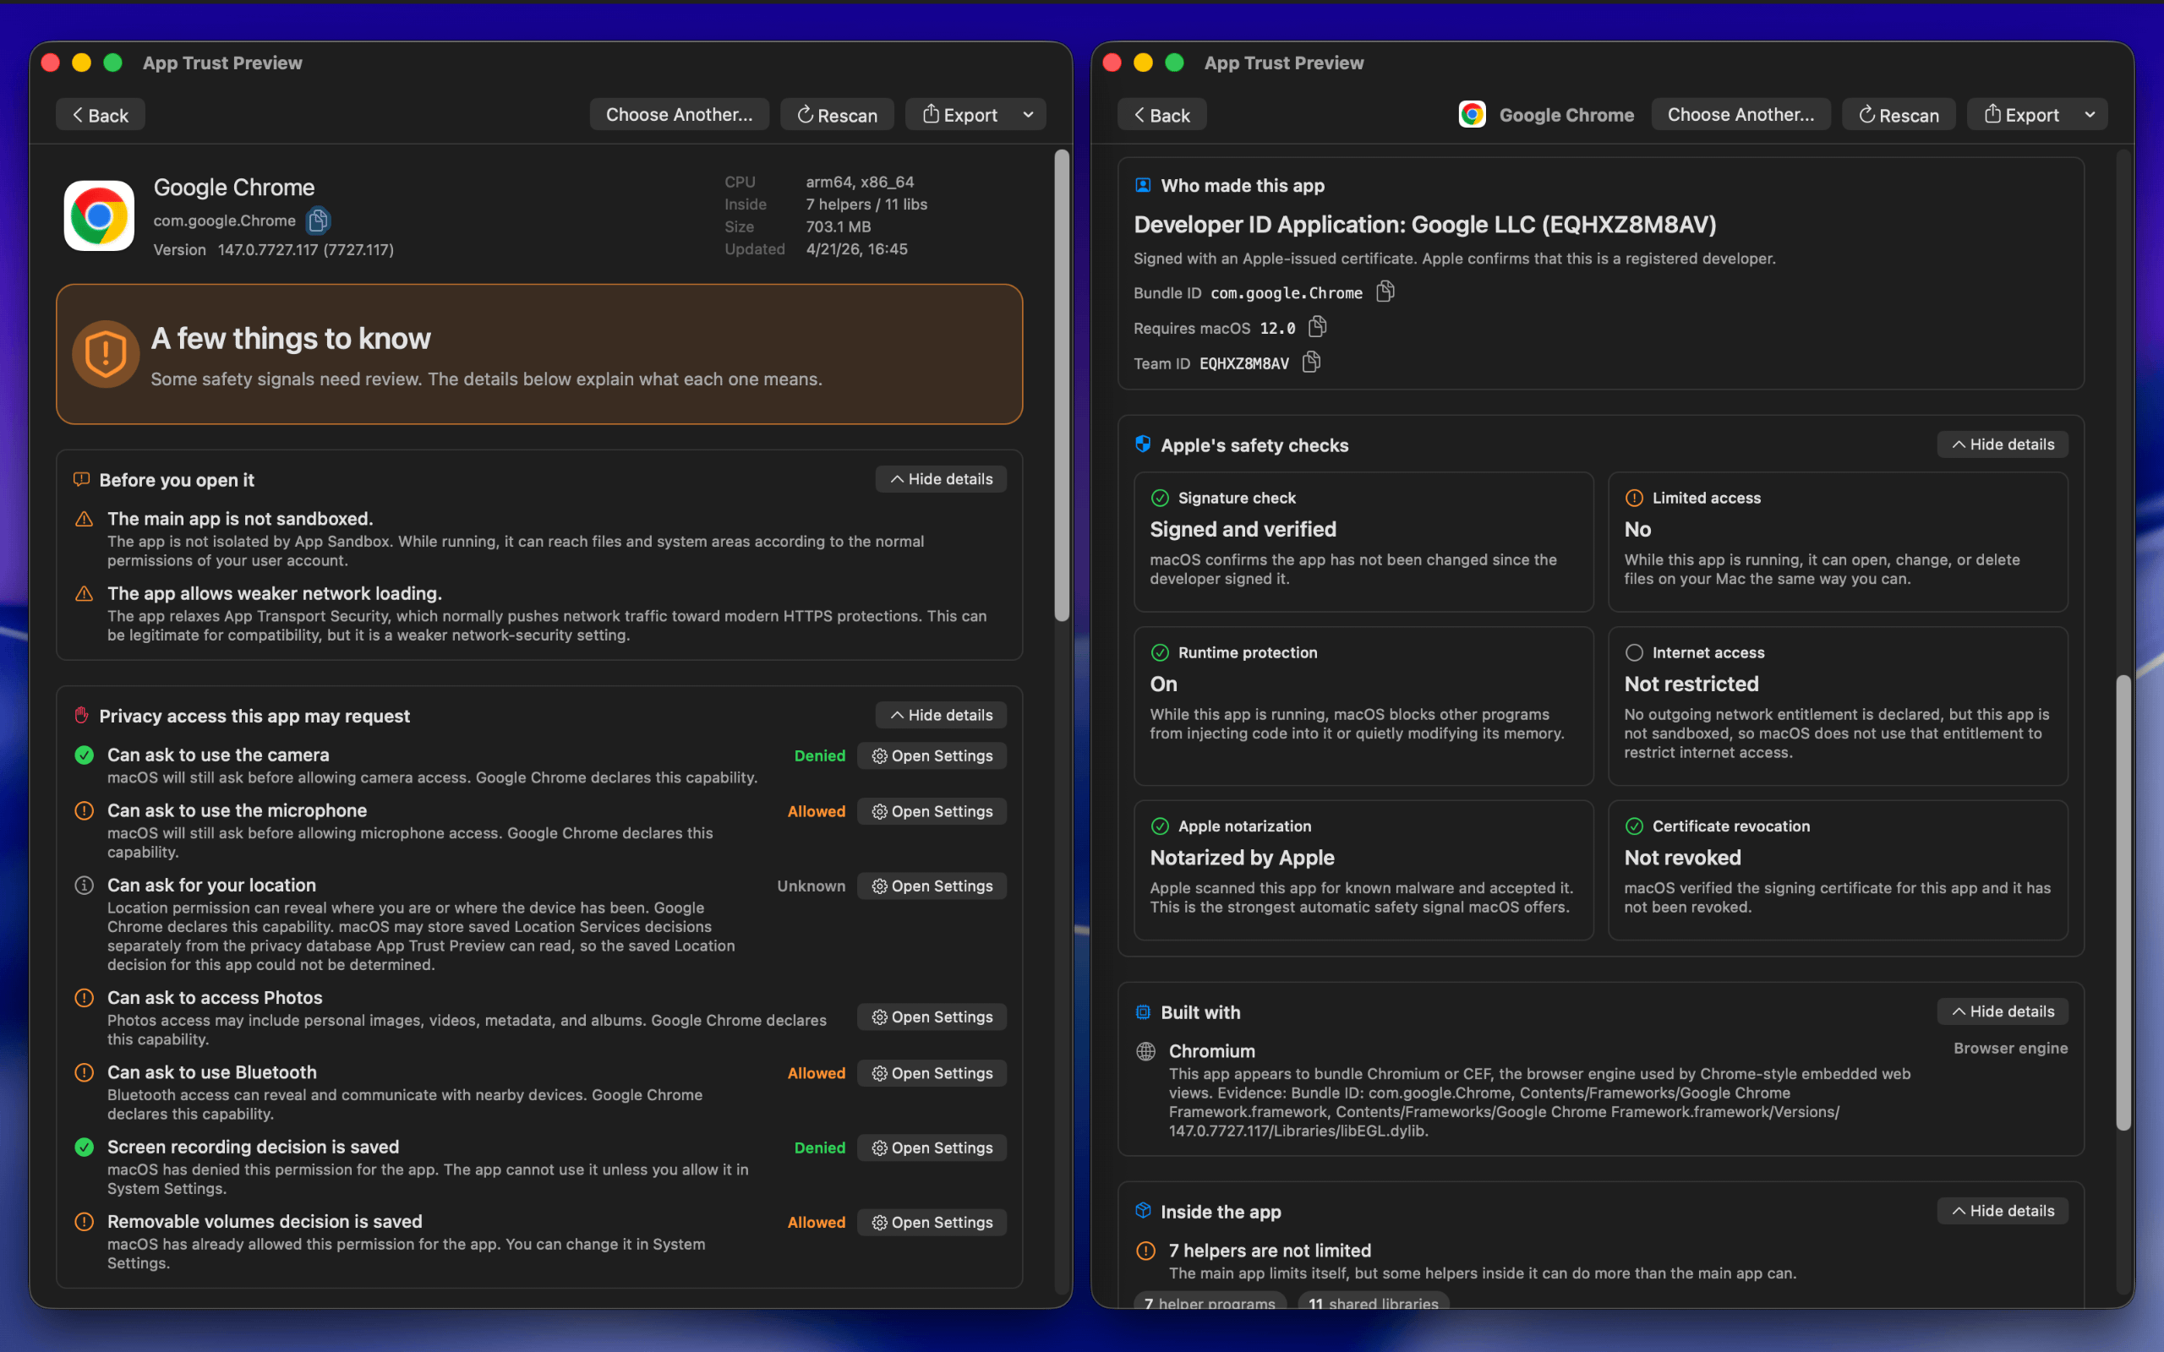
Task: Click the Inside the app cube icon
Action: tap(1143, 1211)
